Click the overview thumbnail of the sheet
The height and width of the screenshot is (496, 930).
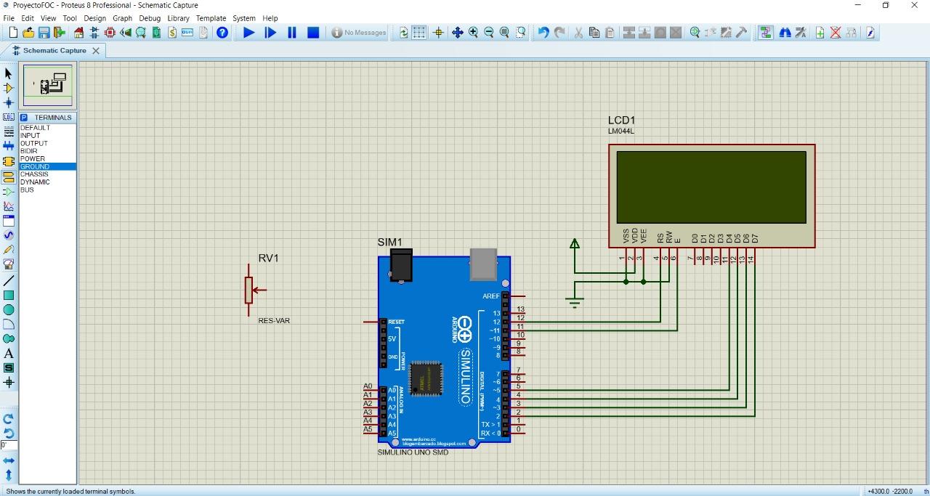[48, 86]
